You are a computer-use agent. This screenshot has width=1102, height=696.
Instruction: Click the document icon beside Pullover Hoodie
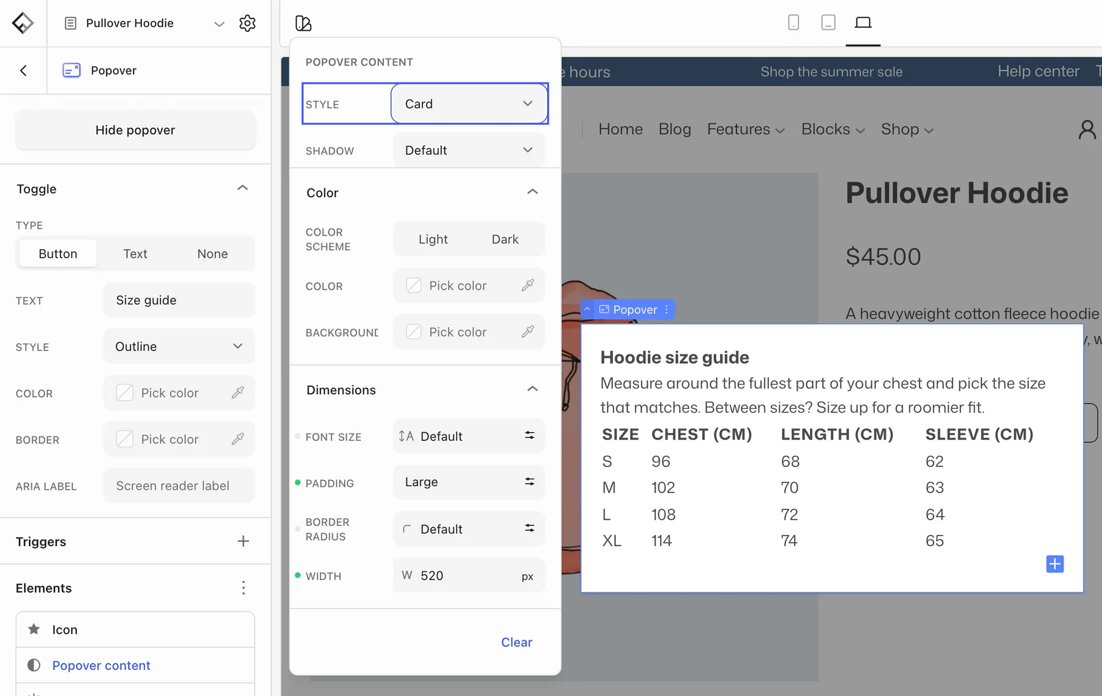coord(70,23)
